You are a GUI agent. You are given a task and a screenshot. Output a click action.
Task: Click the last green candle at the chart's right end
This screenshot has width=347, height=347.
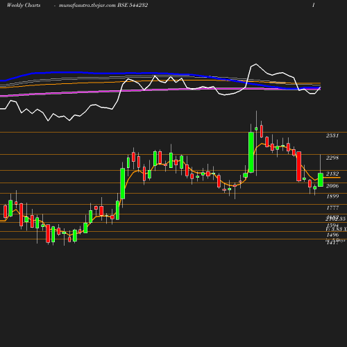point(321,180)
